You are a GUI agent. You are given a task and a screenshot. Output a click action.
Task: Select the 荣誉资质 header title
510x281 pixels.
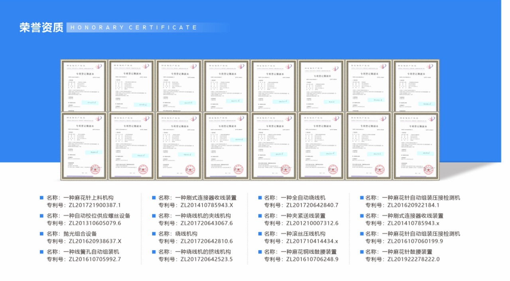pyautogui.click(x=42, y=27)
